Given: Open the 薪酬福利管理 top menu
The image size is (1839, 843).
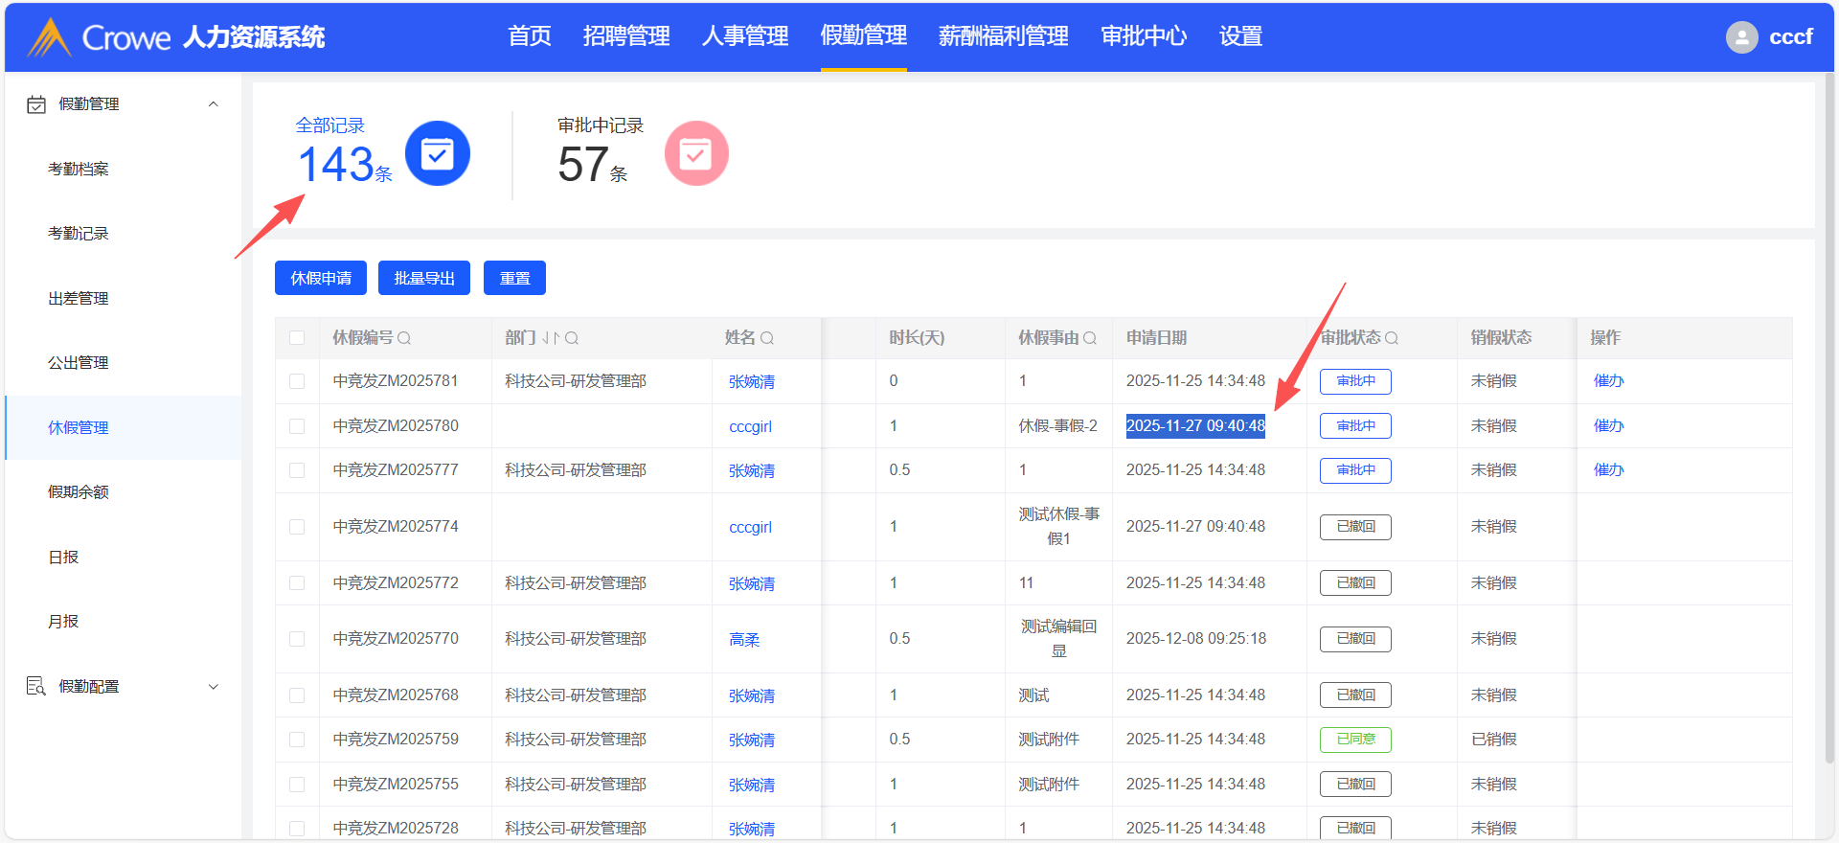Looking at the screenshot, I should tap(1003, 36).
